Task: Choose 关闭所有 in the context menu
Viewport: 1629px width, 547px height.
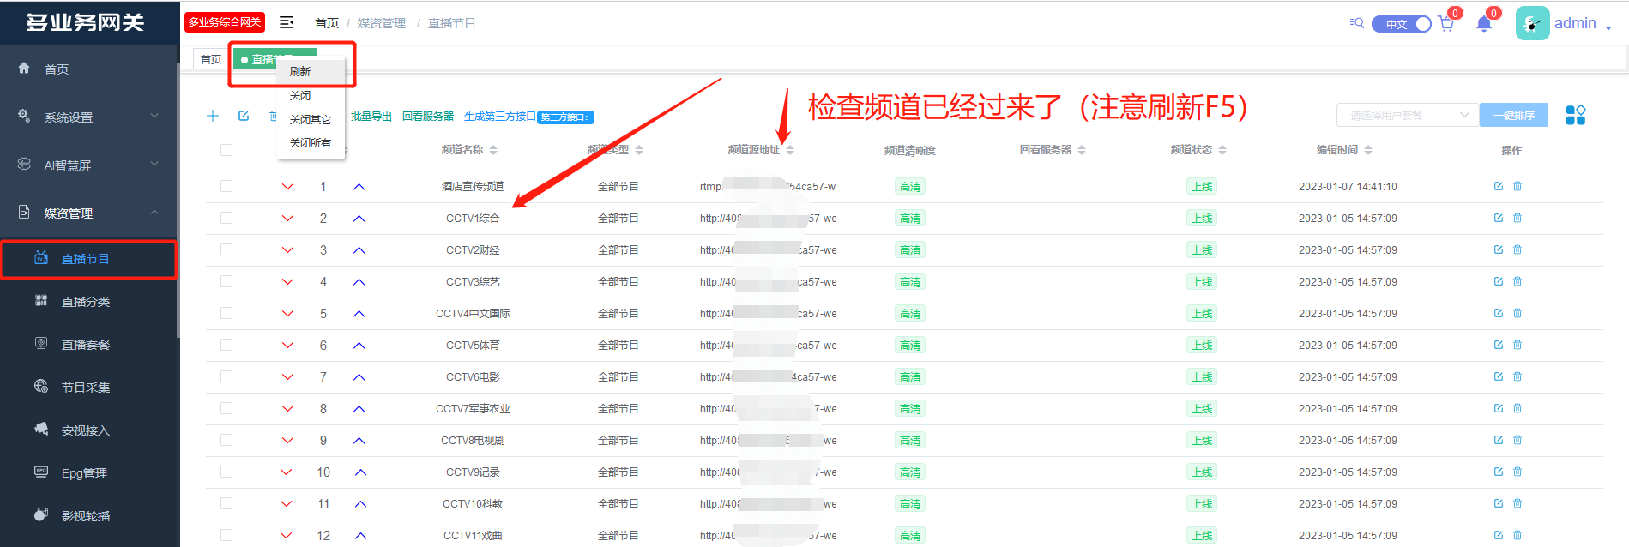Action: tap(310, 143)
